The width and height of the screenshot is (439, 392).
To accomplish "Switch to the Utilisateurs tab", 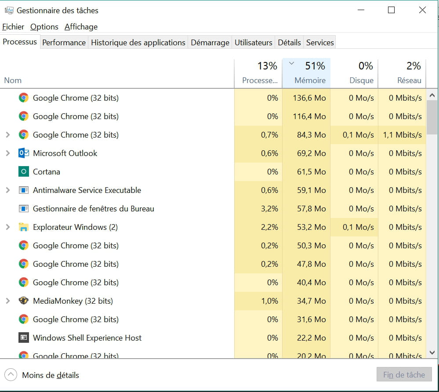I will pyautogui.click(x=254, y=43).
